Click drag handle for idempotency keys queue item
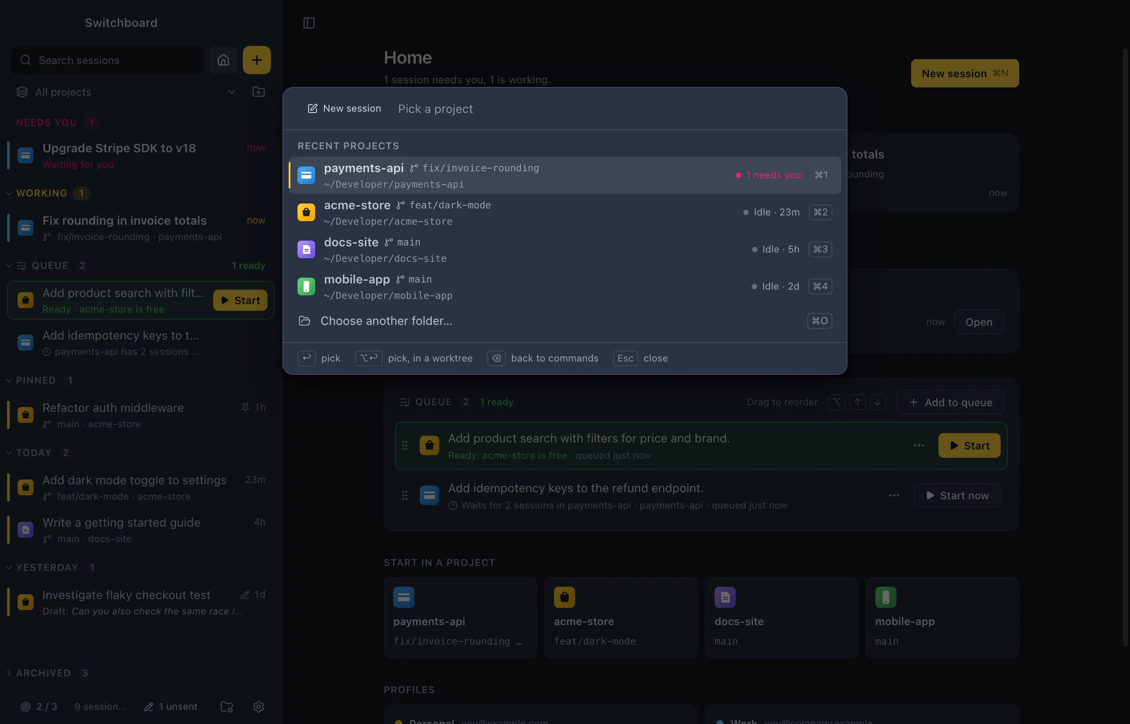 [405, 495]
